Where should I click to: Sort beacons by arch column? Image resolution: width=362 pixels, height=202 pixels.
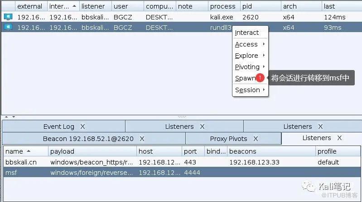[x=301, y=6]
